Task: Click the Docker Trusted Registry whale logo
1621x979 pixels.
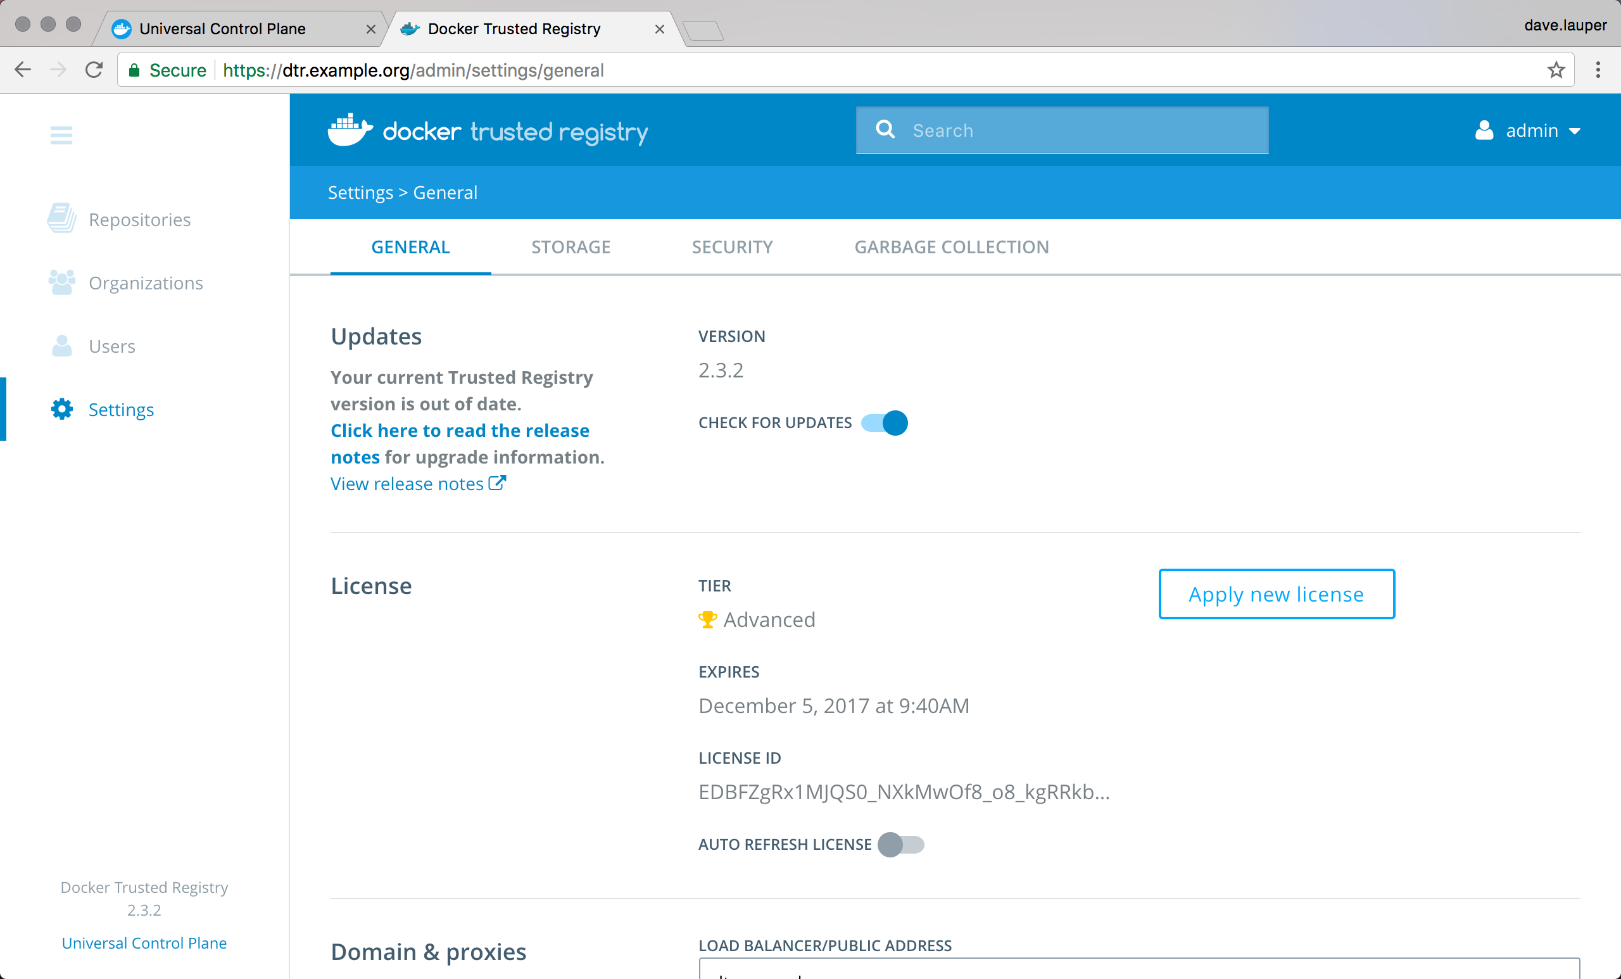Action: (348, 130)
